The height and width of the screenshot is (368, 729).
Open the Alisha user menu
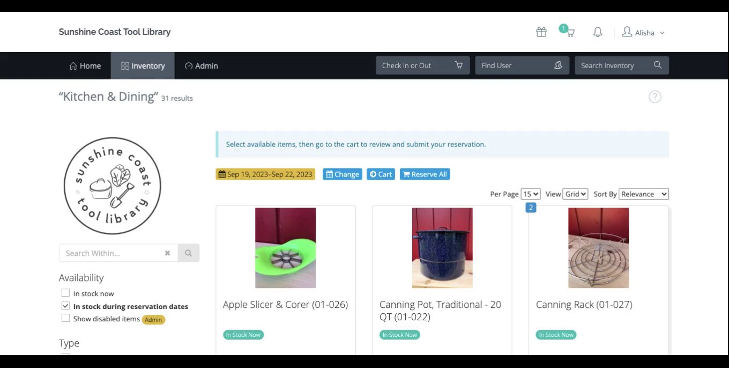click(643, 33)
